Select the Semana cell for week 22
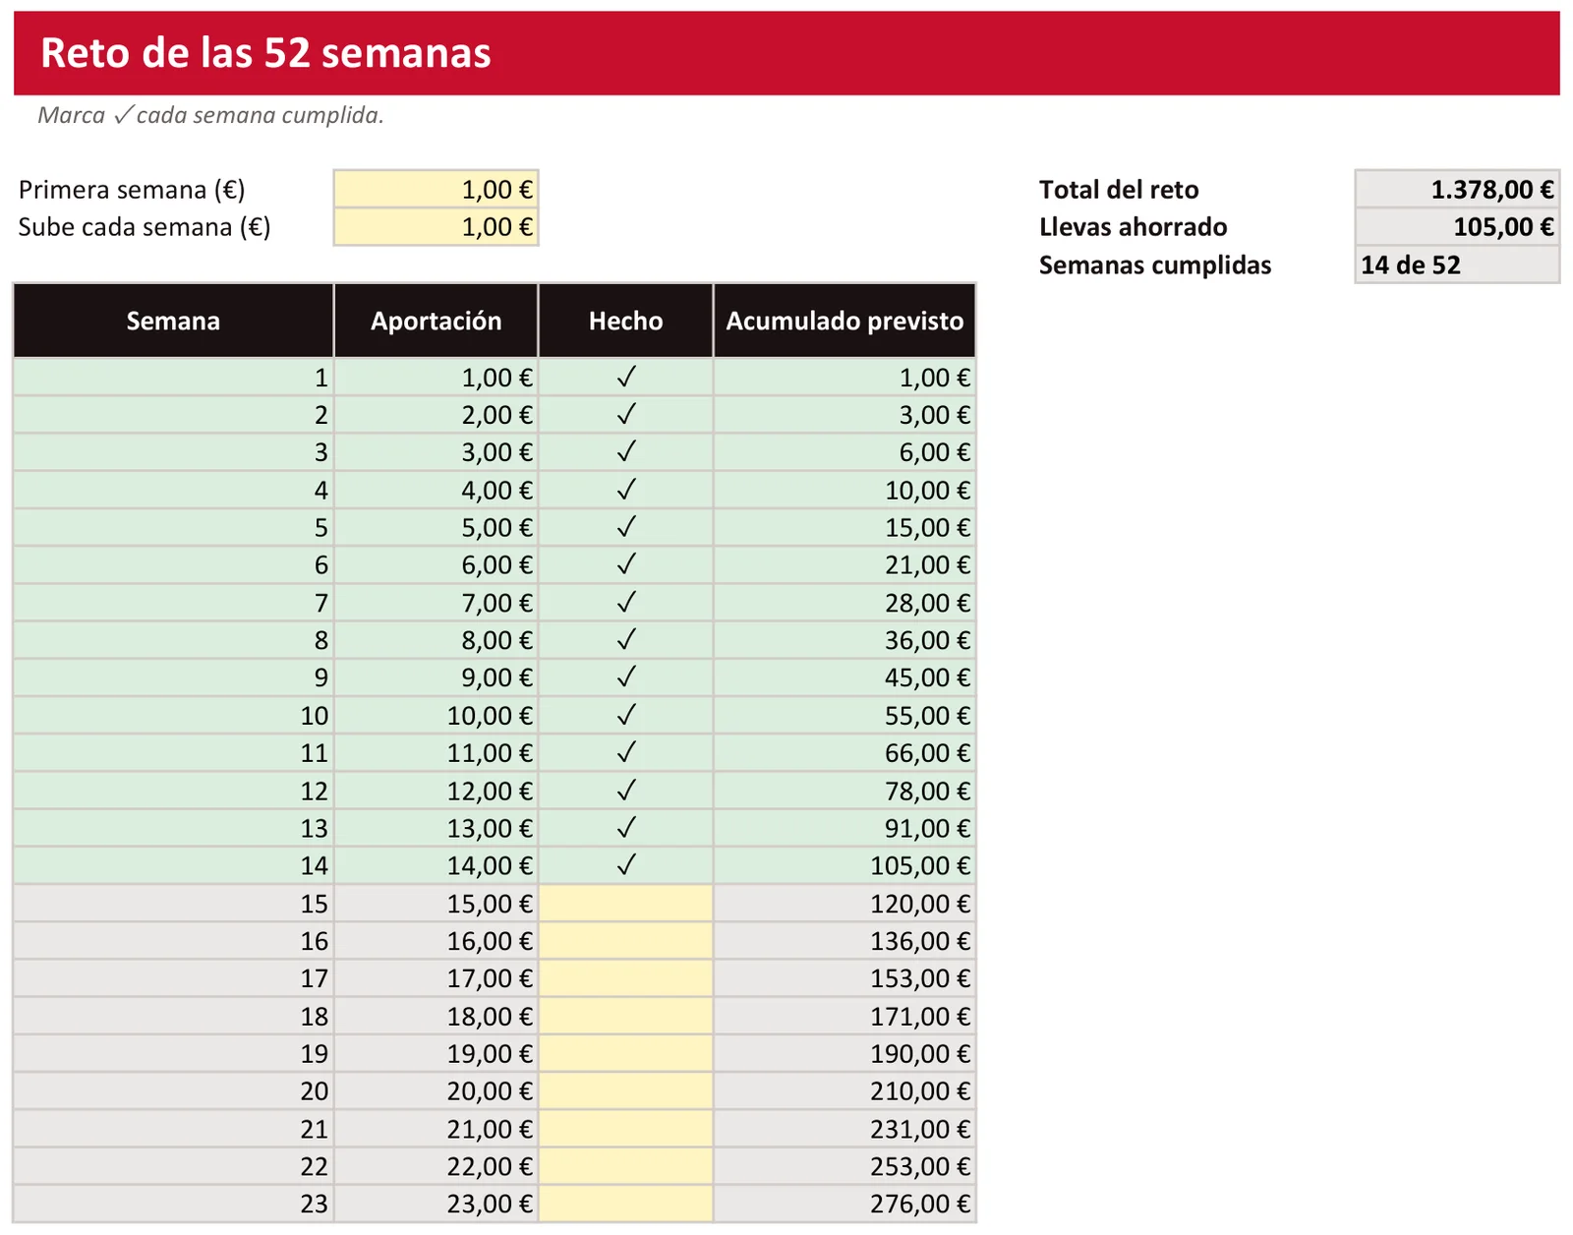Image resolution: width=1573 pixels, height=1235 pixels. 173,1166
